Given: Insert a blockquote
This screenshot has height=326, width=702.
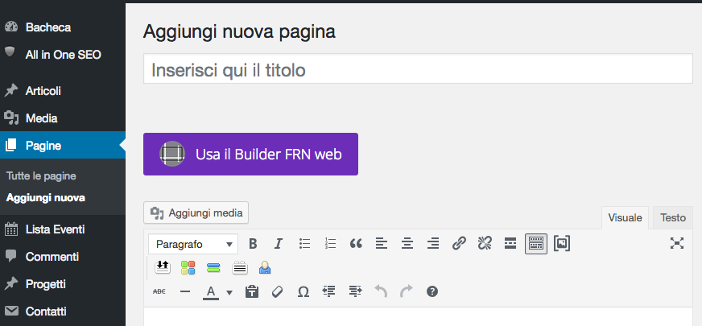Looking at the screenshot, I should [x=356, y=244].
